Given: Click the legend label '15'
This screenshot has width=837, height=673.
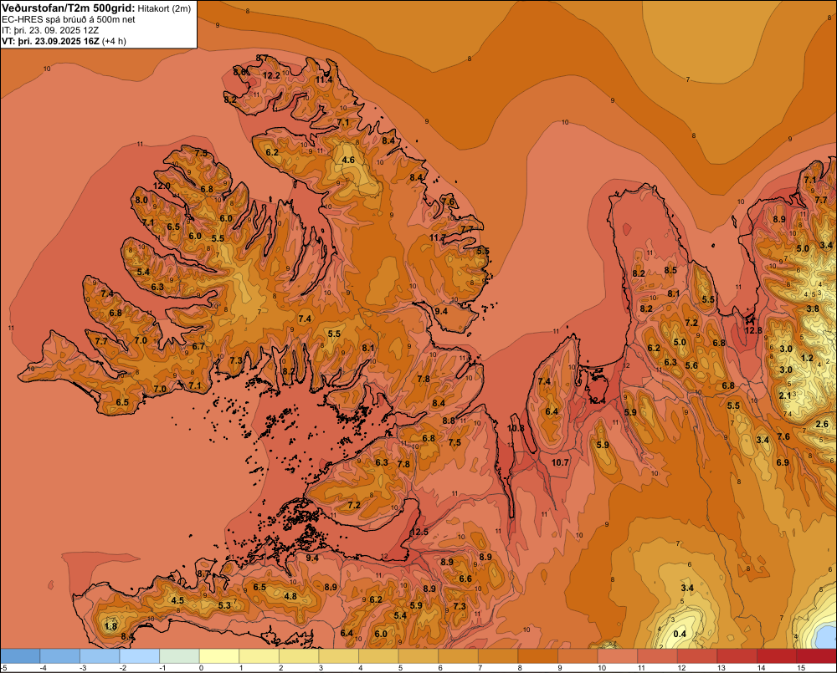Looking at the screenshot, I should coord(801,668).
